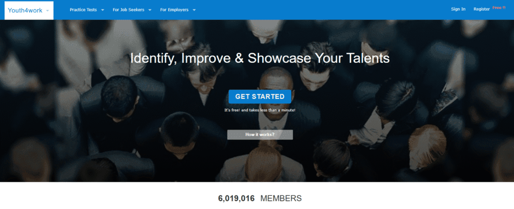Expand the caret next to For Job Seekers
The height and width of the screenshot is (209, 514).
point(150,10)
